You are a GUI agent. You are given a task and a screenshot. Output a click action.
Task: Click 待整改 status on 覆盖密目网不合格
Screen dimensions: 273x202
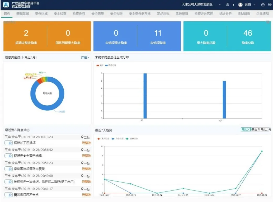(86, 195)
